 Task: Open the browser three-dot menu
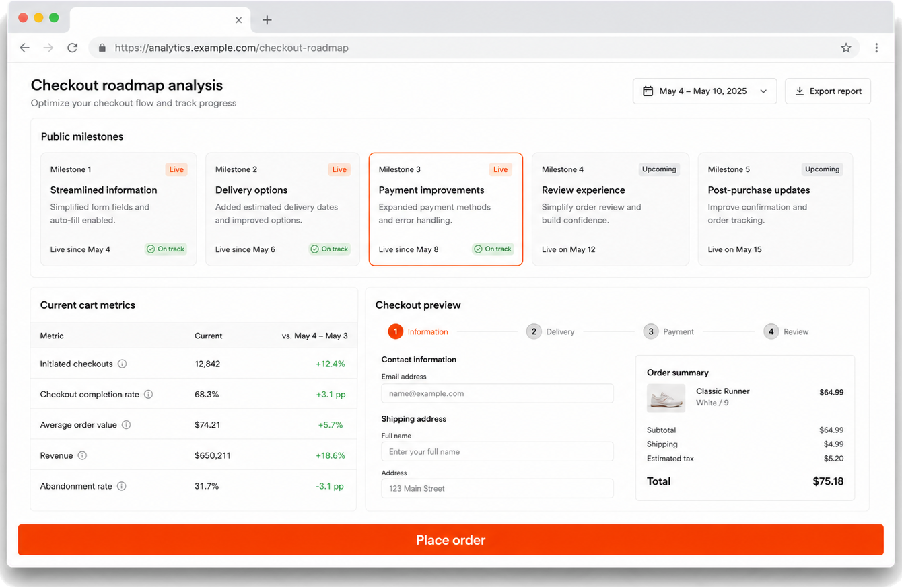click(876, 48)
